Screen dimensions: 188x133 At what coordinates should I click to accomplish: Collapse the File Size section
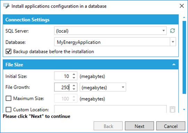[174, 65]
